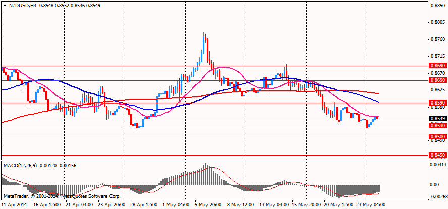Image resolution: width=448 pixels, height=209 pixels.
Task: Click the 0.00413 MACD scale value
Action: click(439, 165)
